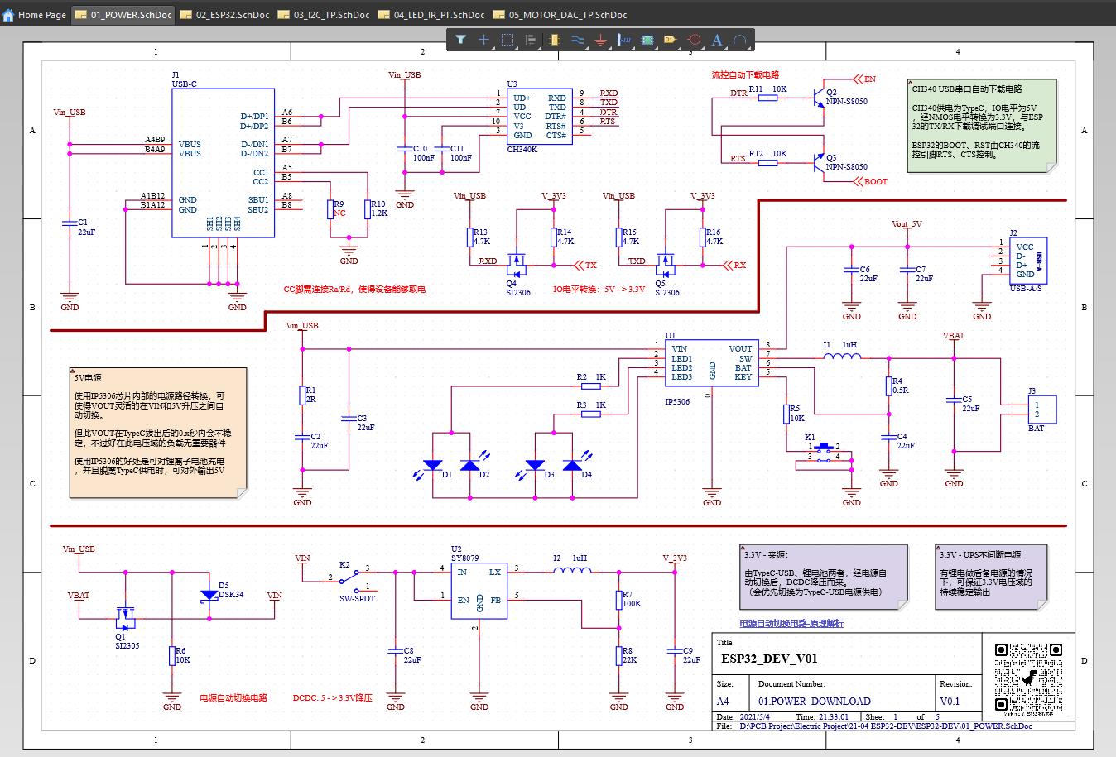This screenshot has width=1116, height=757.
Task: Select the USB-C connector J1
Action: [x=224, y=162]
